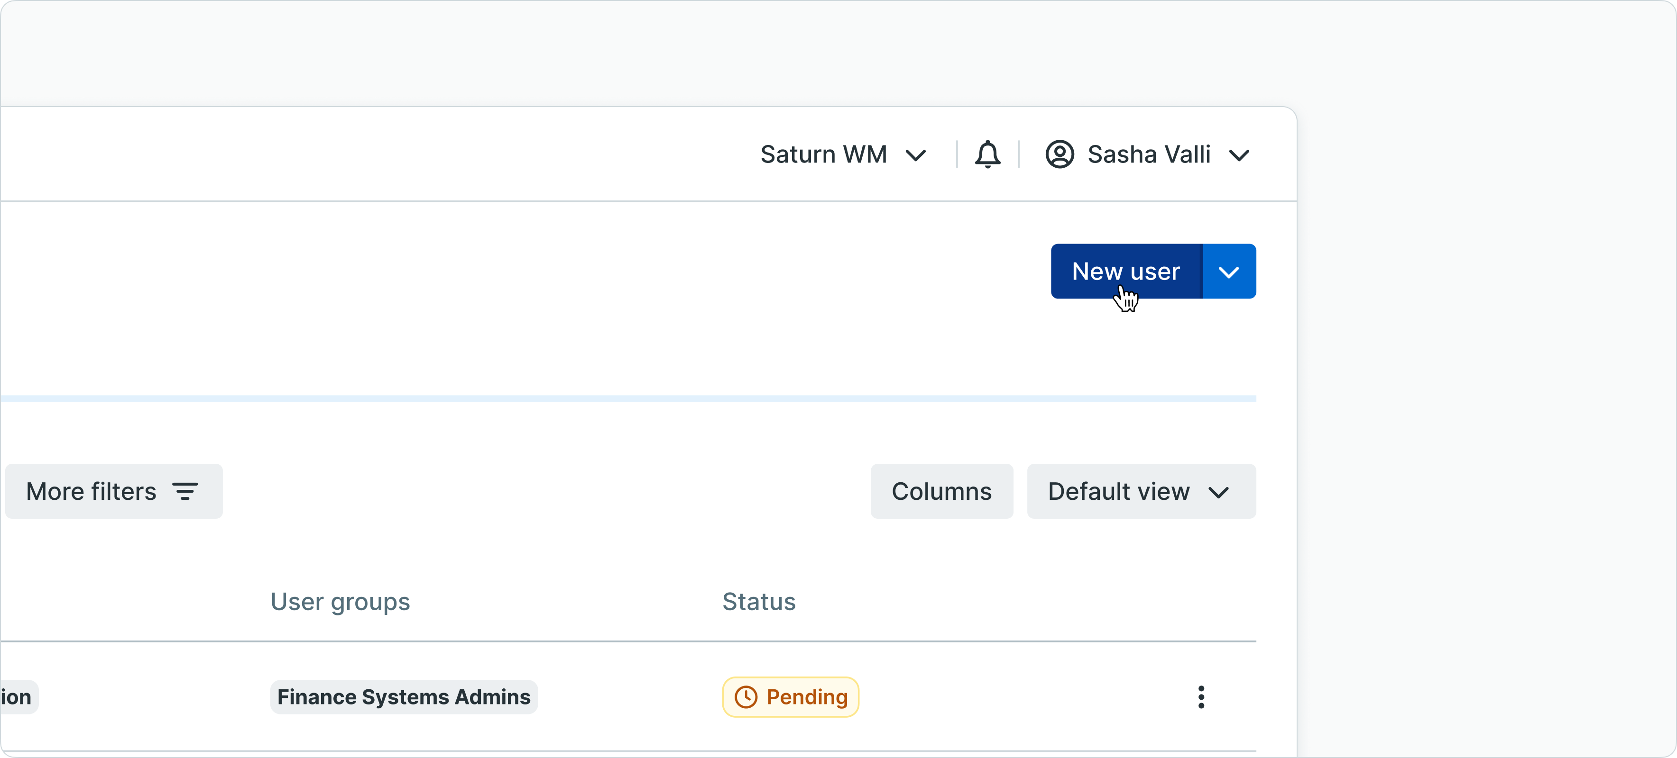Click the Pending status clock icon

[x=746, y=697]
